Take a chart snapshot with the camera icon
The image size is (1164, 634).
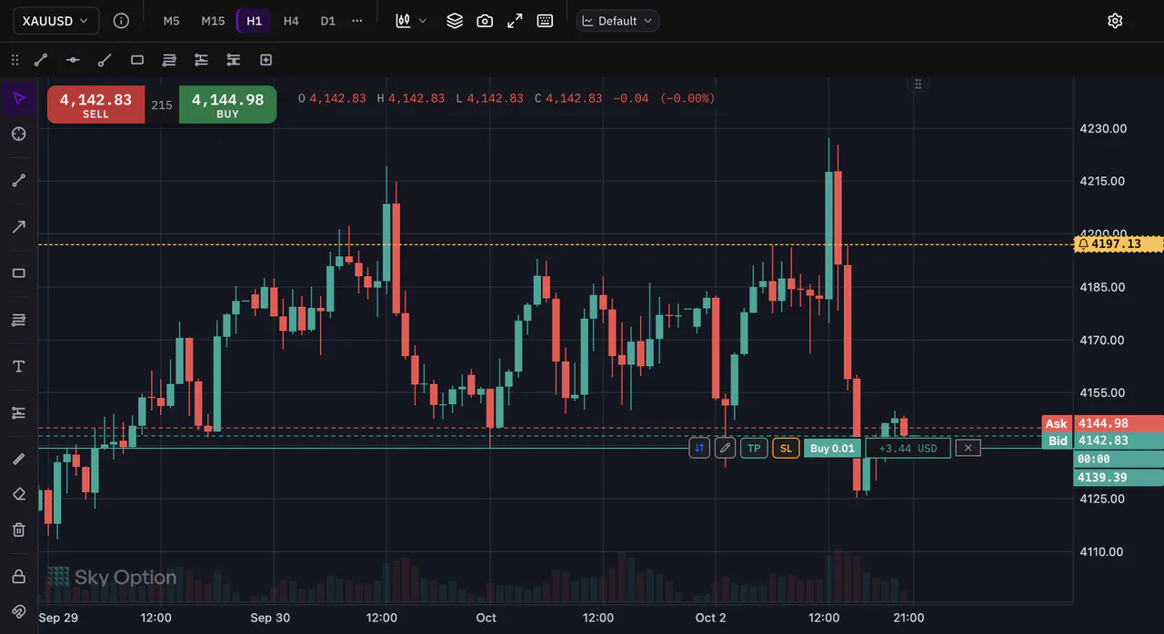tap(485, 20)
